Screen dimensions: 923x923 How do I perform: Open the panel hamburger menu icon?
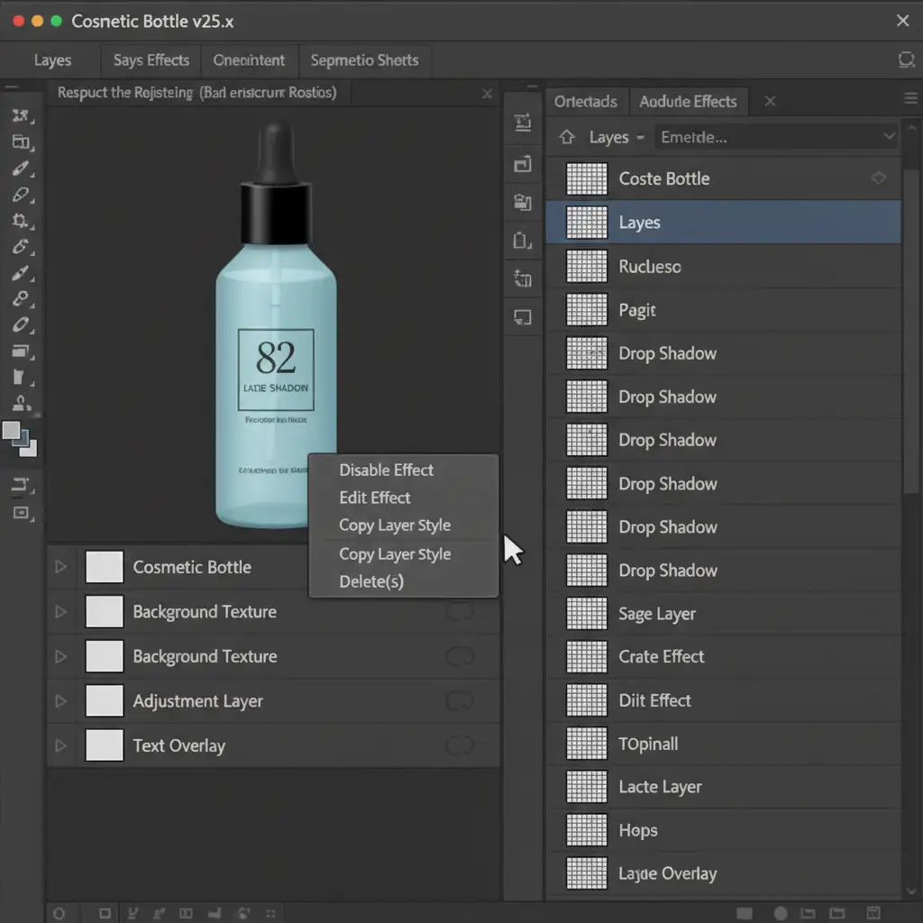910,99
